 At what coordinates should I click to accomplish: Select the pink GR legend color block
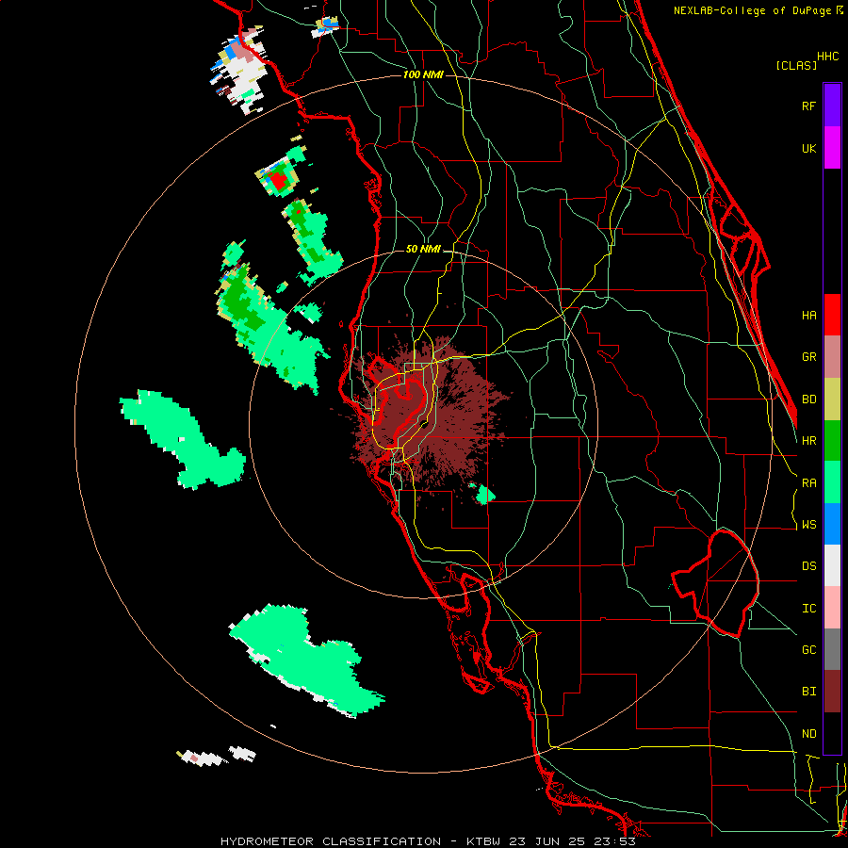[832, 356]
